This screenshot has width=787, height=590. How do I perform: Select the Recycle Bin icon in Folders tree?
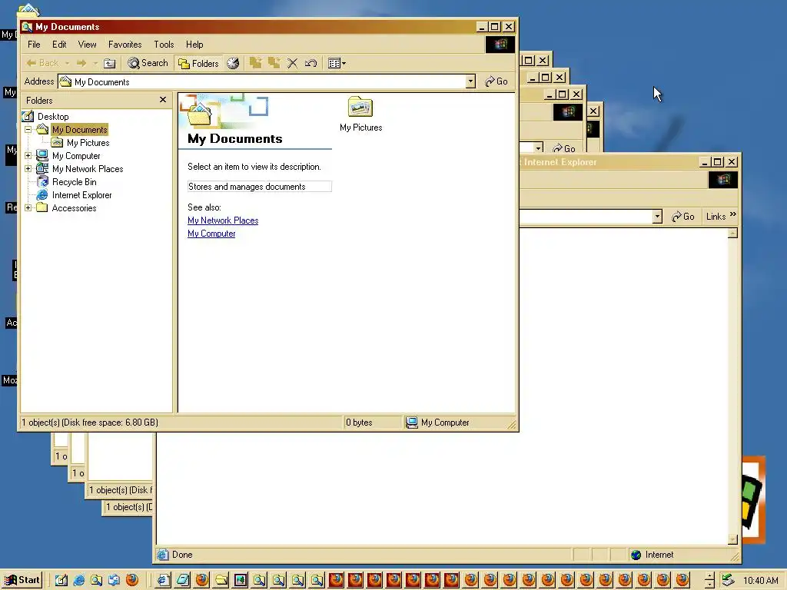pyautogui.click(x=43, y=181)
